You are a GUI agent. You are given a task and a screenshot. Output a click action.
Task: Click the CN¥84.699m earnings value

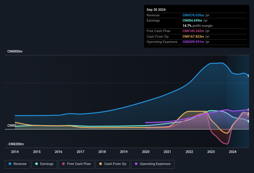(x=192, y=20)
